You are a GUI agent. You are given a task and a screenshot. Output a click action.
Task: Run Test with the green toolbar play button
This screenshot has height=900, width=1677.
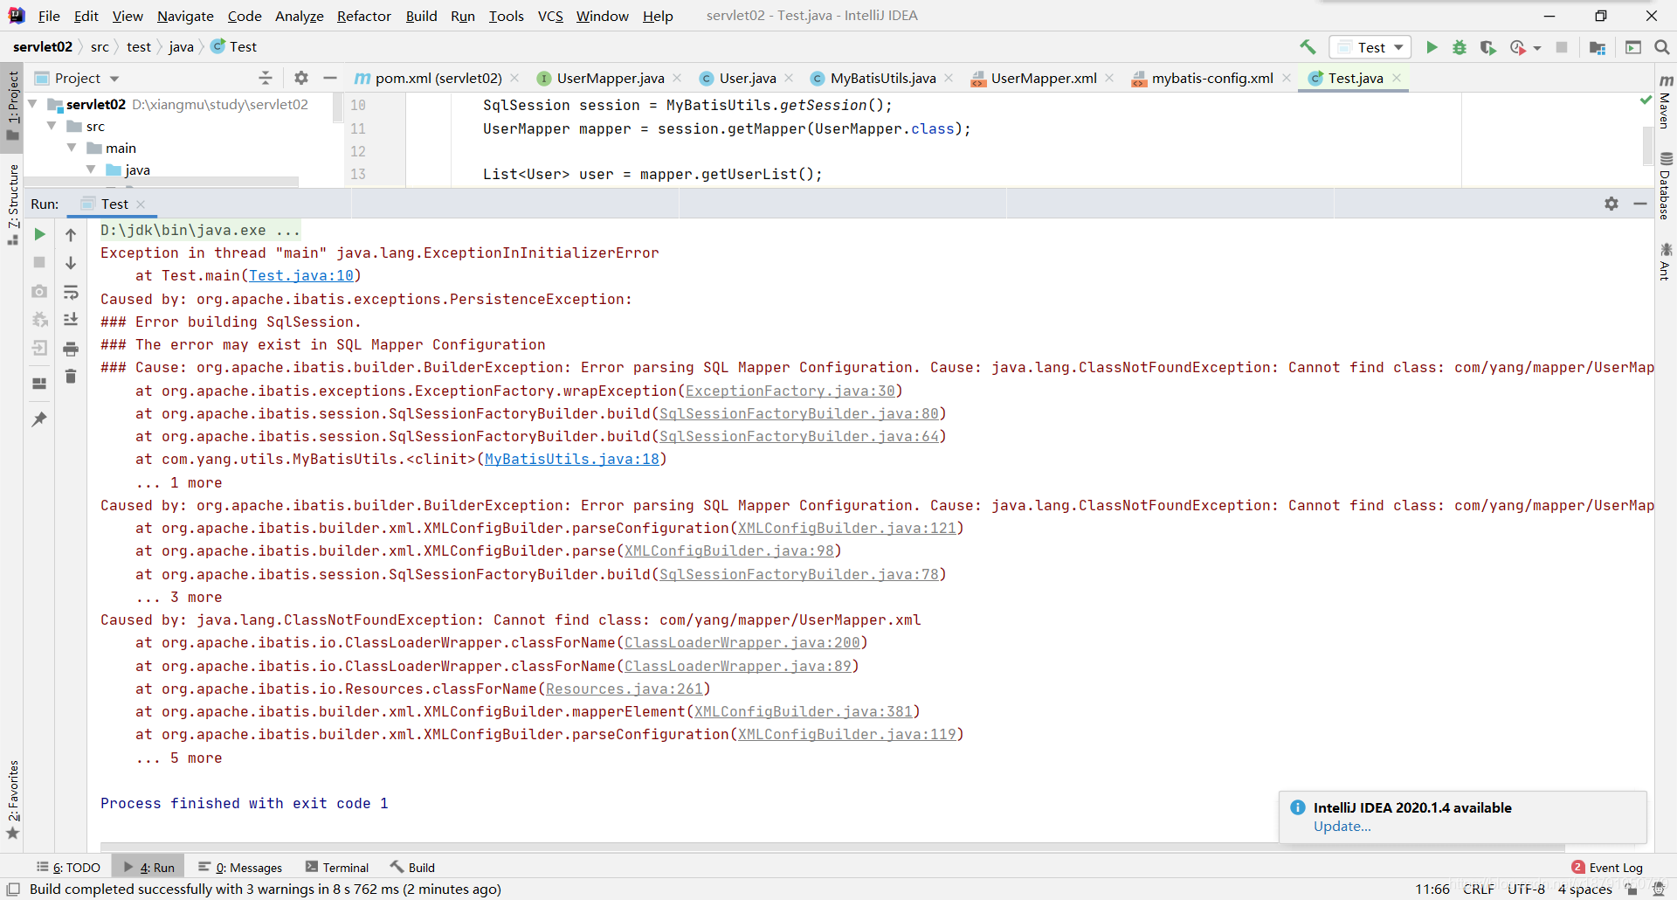pyautogui.click(x=1432, y=47)
